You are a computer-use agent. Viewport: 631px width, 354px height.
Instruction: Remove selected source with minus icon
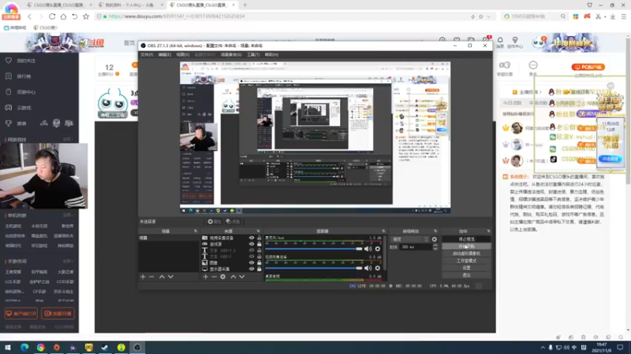click(x=214, y=277)
